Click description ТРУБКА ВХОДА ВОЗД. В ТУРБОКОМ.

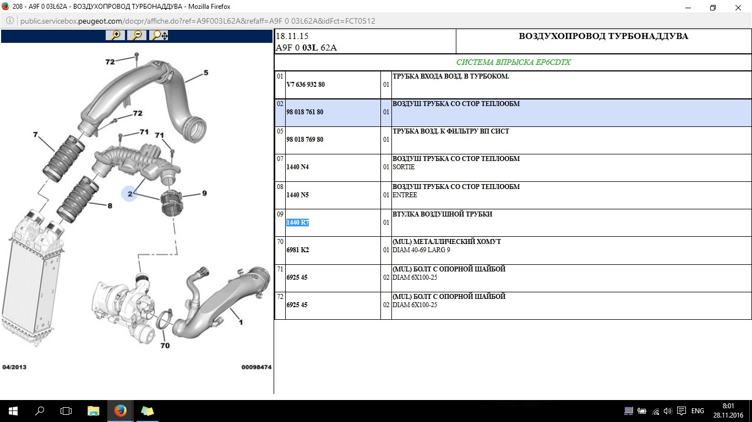[x=450, y=76]
